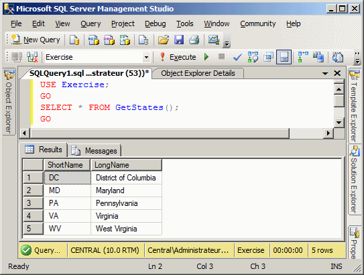
Task: Click the LongName column header
Action: (126, 165)
